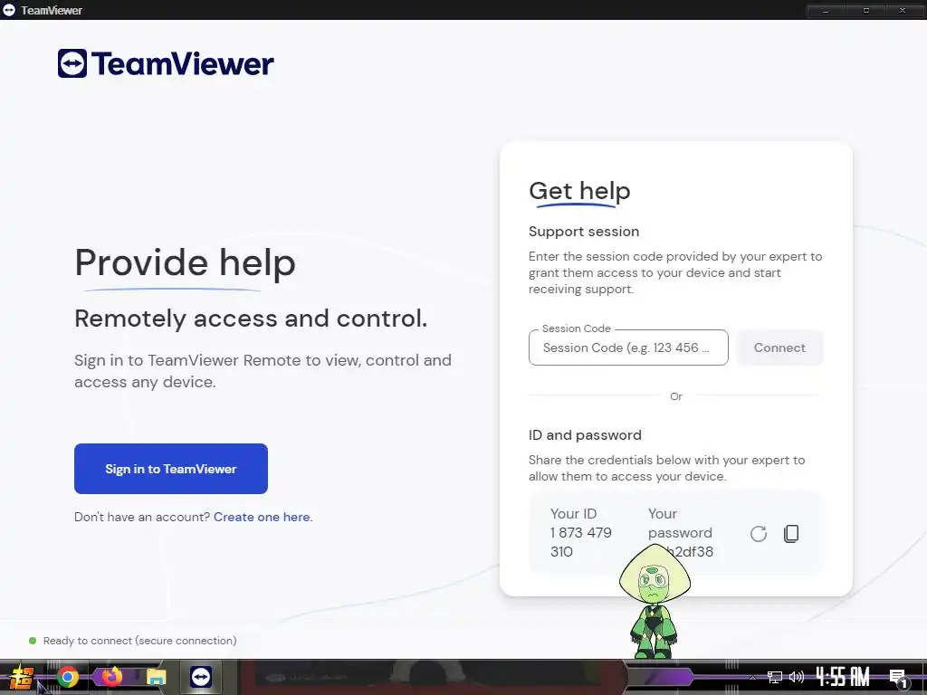Focus the Session Code input field
This screenshot has height=695, width=927.
(x=628, y=347)
